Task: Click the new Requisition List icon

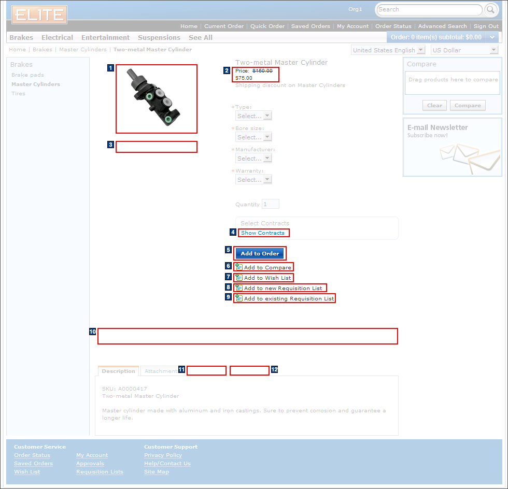Action: 239,287
